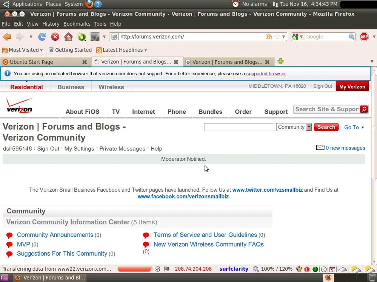Viewport: 377px width, 282px height.
Task: Click the Google search magnifier icon
Action: coord(351,37)
